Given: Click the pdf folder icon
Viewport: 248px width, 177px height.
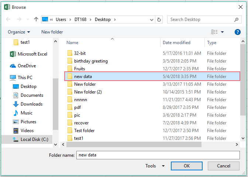Looking at the screenshot, I should coord(70,107).
